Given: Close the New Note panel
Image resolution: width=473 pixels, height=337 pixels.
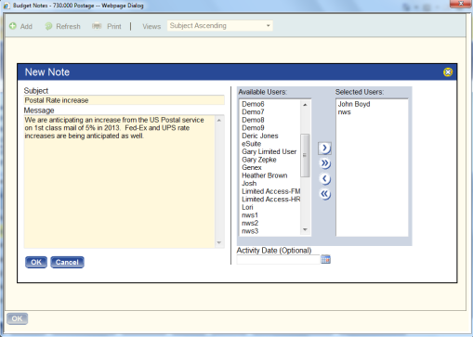Looking at the screenshot, I should (448, 72).
